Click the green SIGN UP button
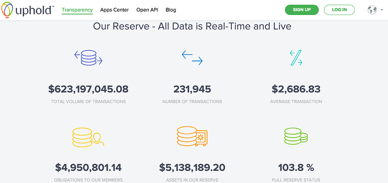This screenshot has width=388, height=183. pyautogui.click(x=302, y=10)
